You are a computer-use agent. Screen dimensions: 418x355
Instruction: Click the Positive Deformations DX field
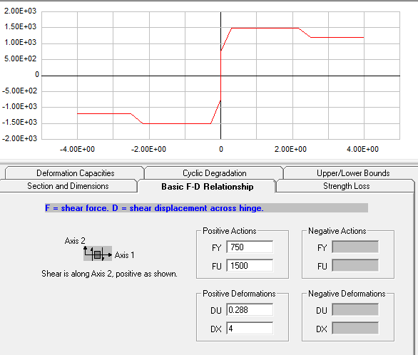[x=250, y=328]
